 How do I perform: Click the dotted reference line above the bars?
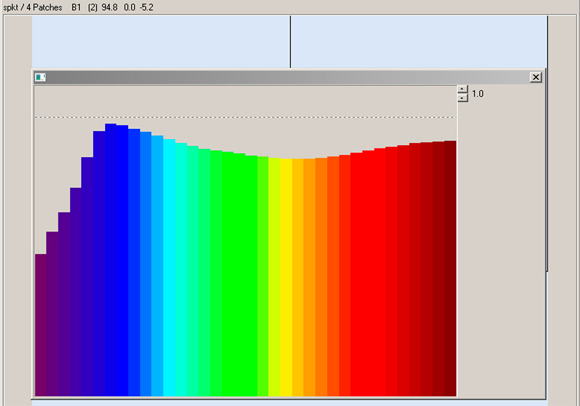tap(246, 118)
